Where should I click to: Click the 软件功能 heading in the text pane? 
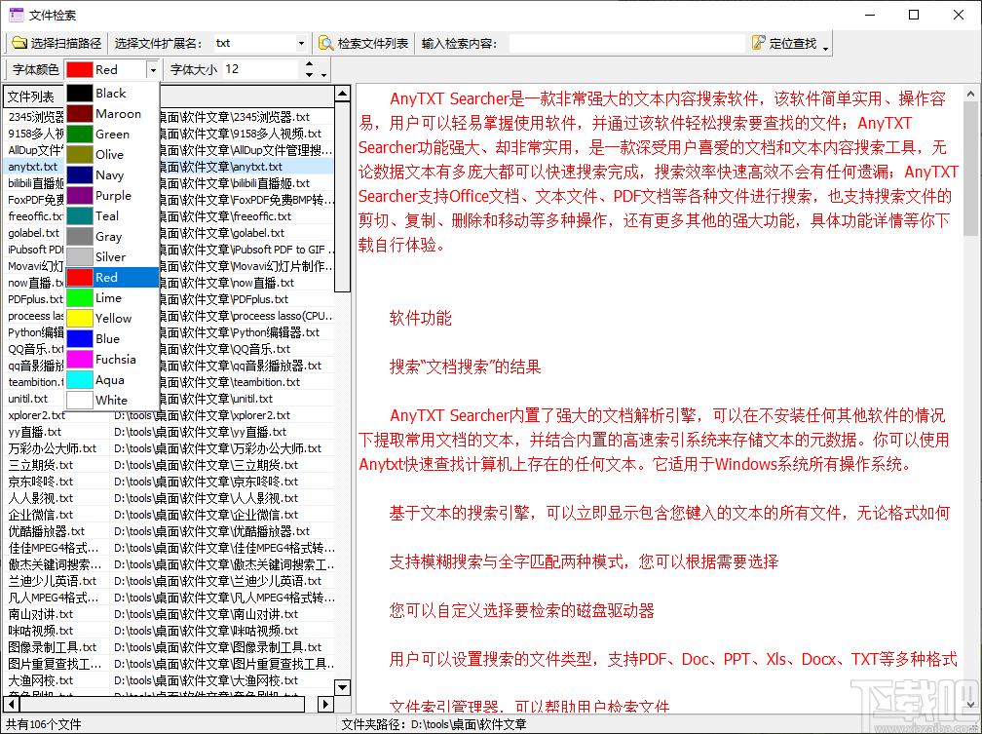pos(420,319)
